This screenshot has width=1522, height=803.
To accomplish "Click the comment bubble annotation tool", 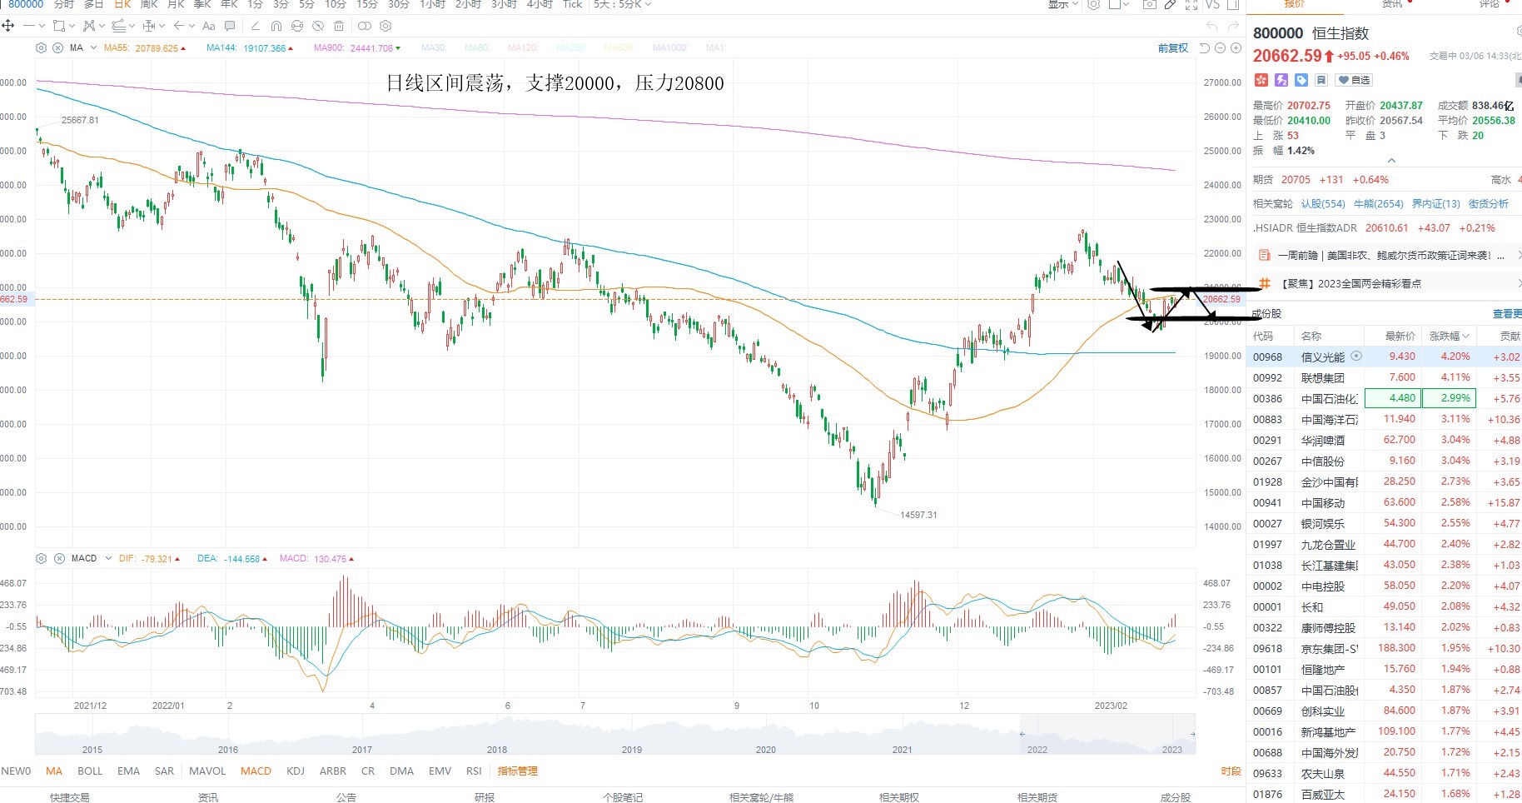I will (230, 26).
